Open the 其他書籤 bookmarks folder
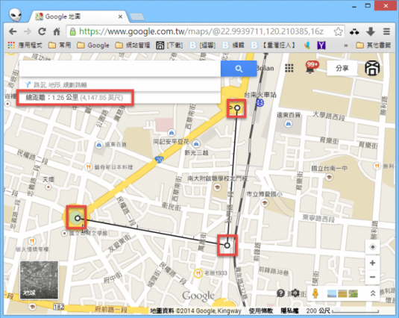 pyautogui.click(x=374, y=46)
